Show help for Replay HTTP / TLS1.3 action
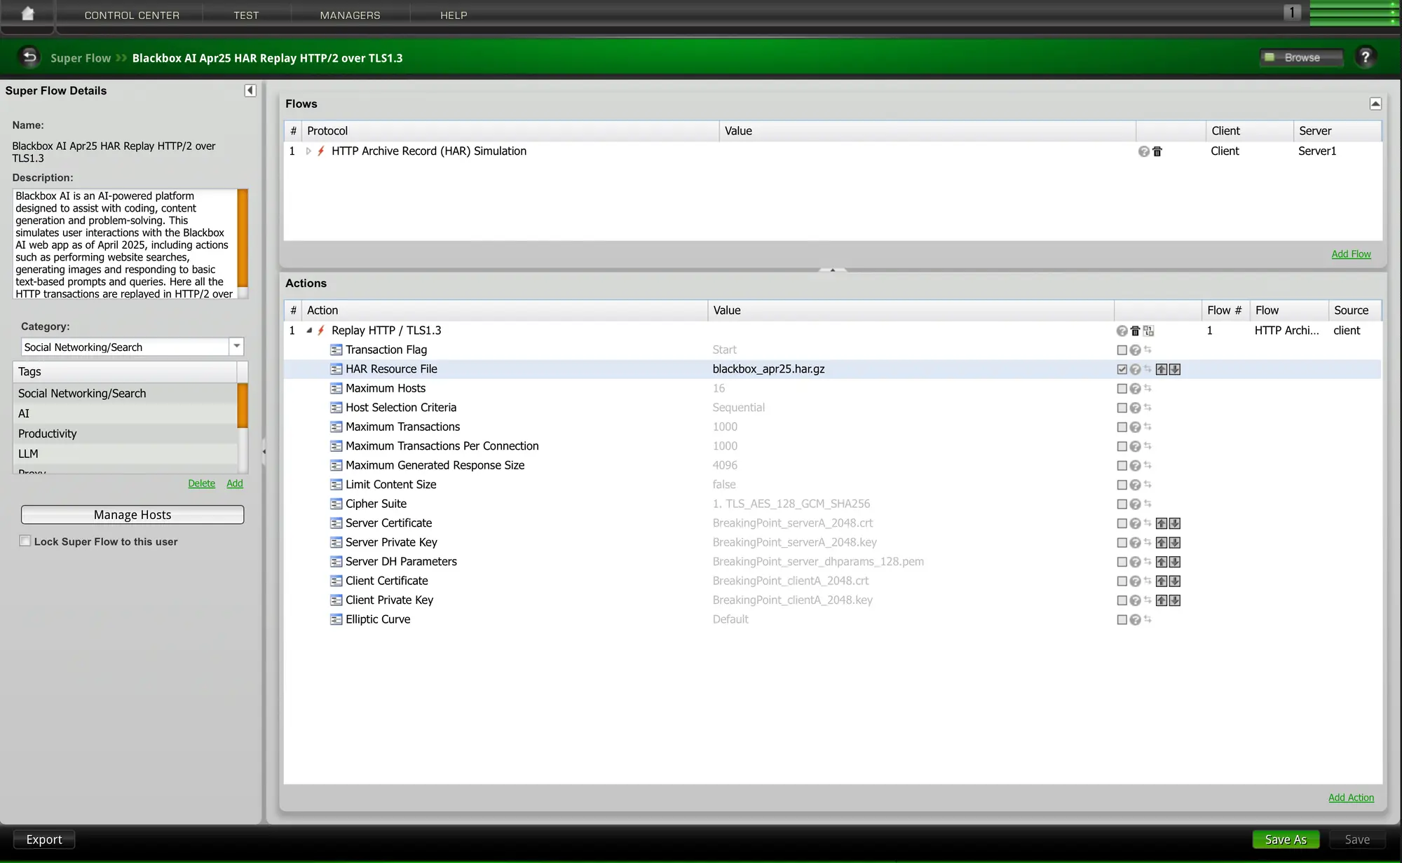Image resolution: width=1402 pixels, height=863 pixels. [x=1122, y=331]
